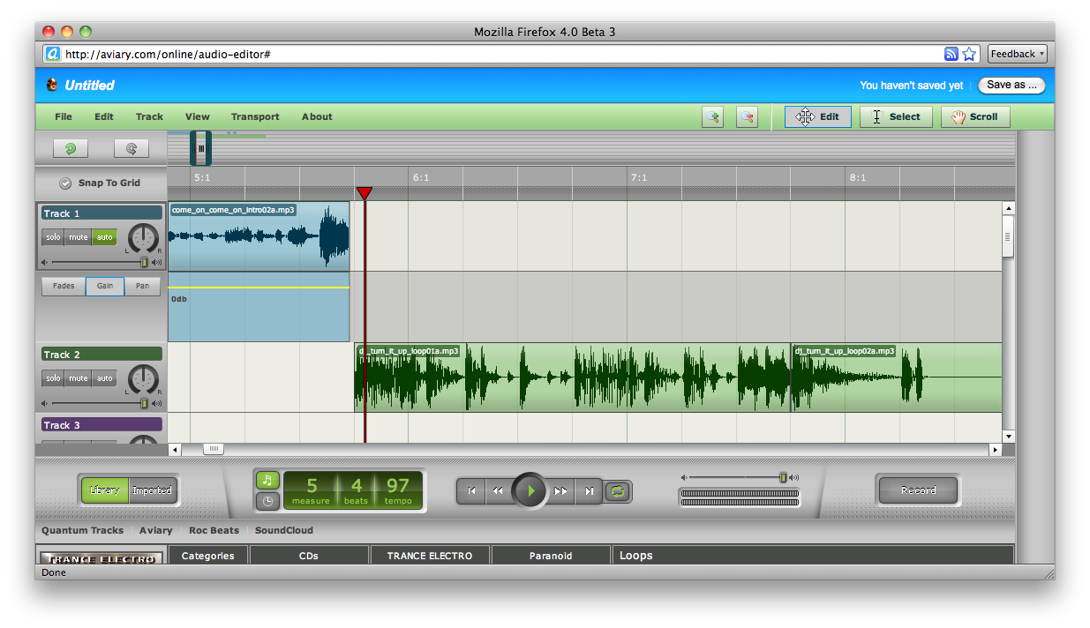The height and width of the screenshot is (628, 1090).
Task: Click the Record button
Action: (x=918, y=490)
